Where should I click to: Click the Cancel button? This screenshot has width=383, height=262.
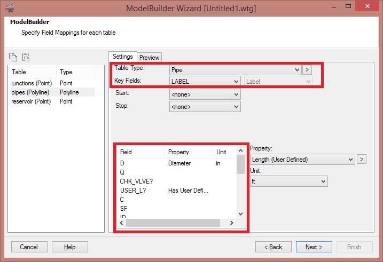[x=29, y=247]
